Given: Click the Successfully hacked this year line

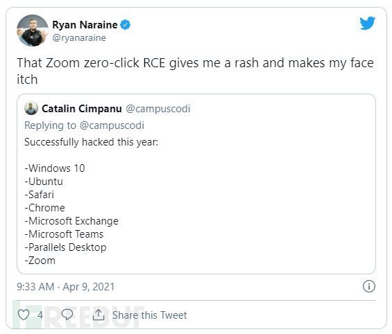Looking at the screenshot, I should click(92, 142).
